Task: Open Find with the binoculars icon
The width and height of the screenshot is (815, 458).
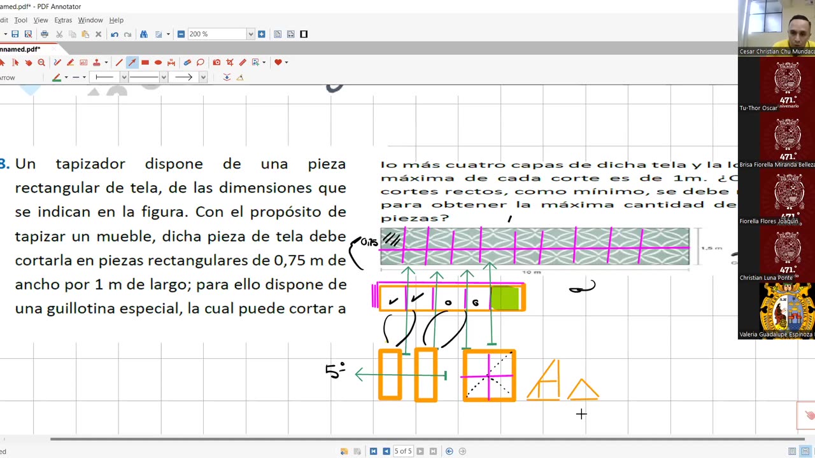Action: (x=144, y=34)
